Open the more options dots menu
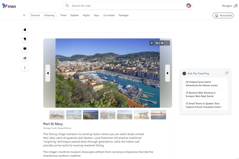 tap(25, 68)
